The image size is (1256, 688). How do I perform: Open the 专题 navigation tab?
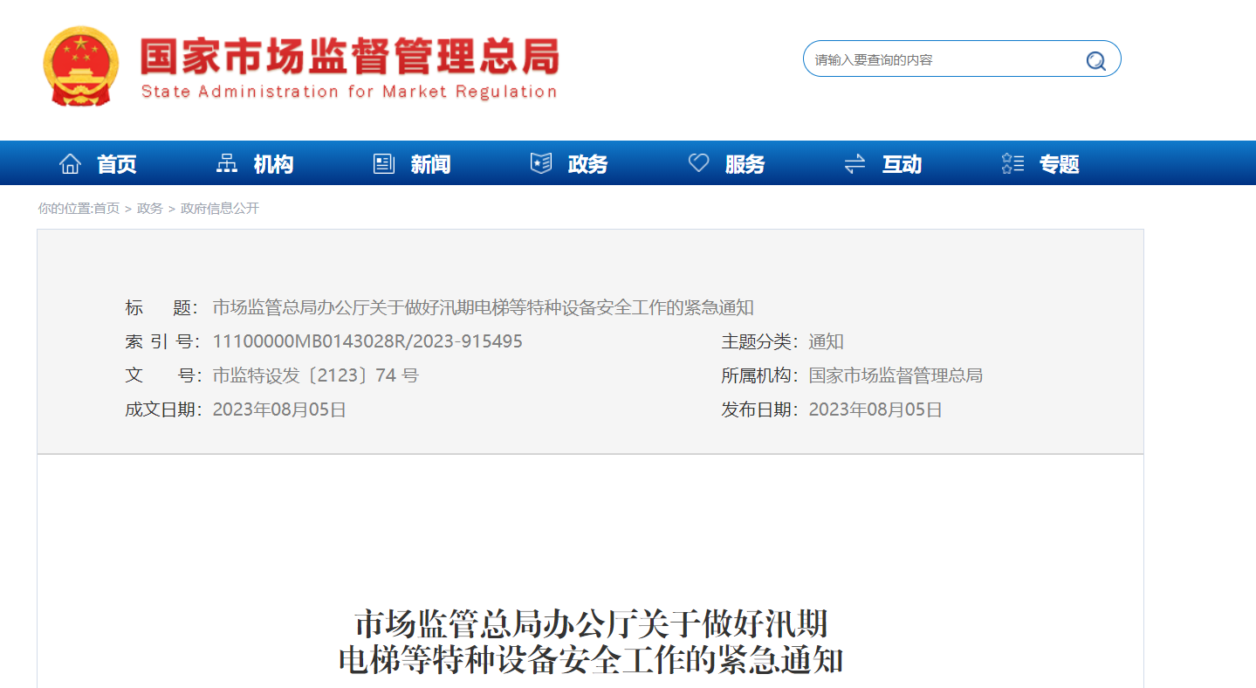pos(1059,164)
